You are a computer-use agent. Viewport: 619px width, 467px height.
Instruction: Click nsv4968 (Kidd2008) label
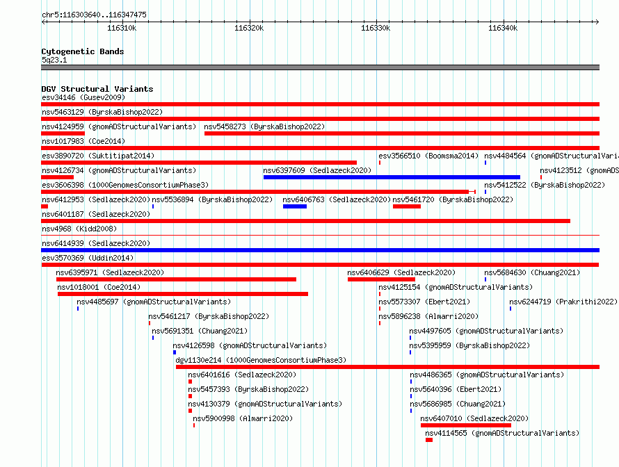tap(79, 229)
